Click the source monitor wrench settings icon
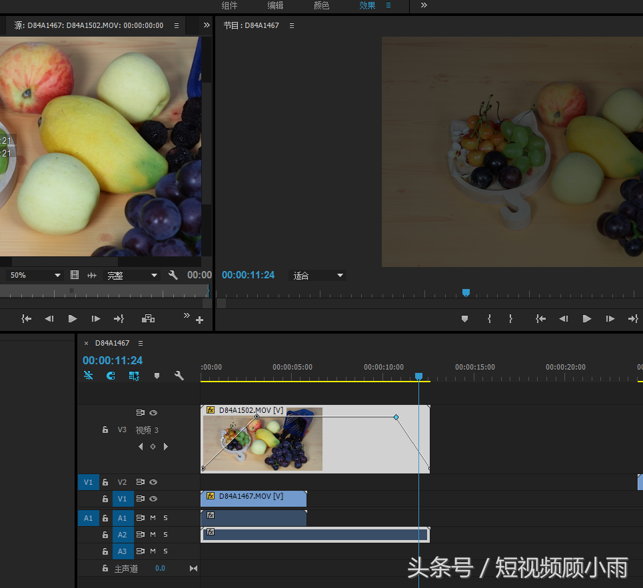The image size is (643, 588). click(173, 275)
